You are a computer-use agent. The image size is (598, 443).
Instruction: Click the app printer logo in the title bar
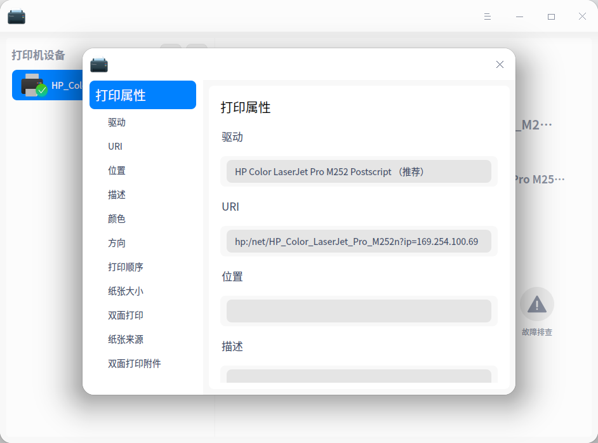pos(17,17)
